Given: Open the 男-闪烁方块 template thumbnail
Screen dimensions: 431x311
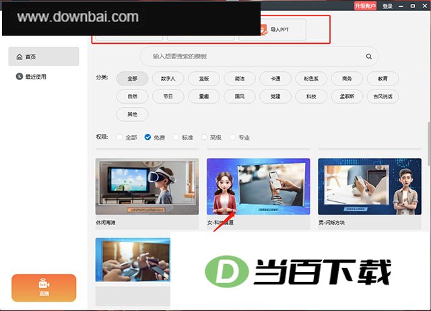Looking at the screenshot, I should coord(370,186).
